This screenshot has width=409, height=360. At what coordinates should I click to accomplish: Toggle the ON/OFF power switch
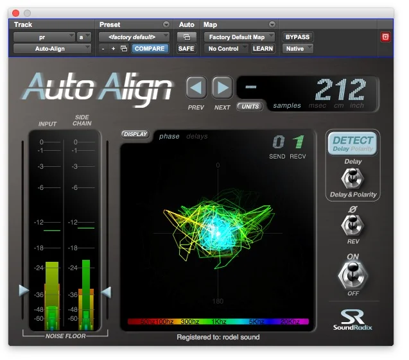pos(353,275)
